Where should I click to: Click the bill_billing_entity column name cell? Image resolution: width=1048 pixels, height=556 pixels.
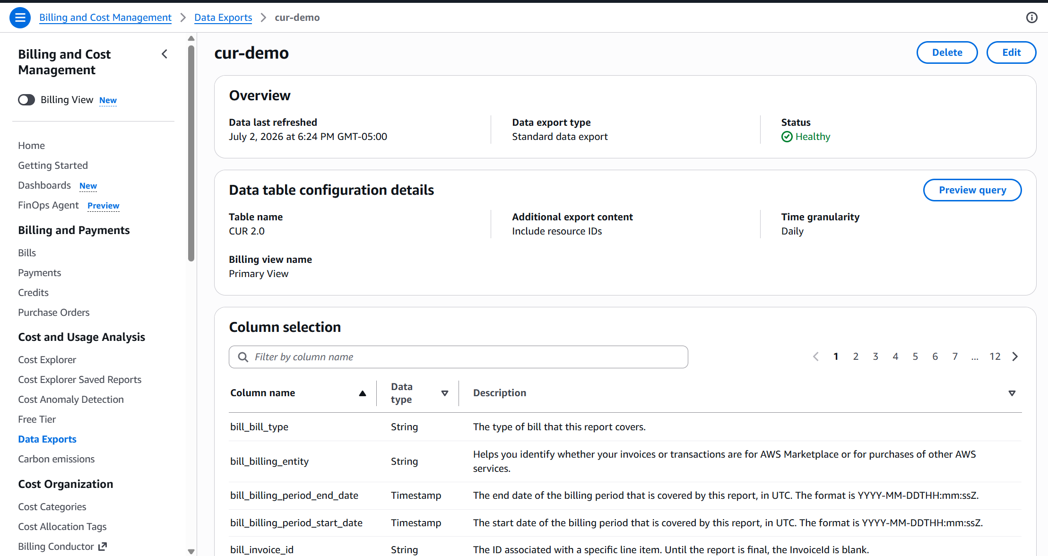(x=269, y=461)
